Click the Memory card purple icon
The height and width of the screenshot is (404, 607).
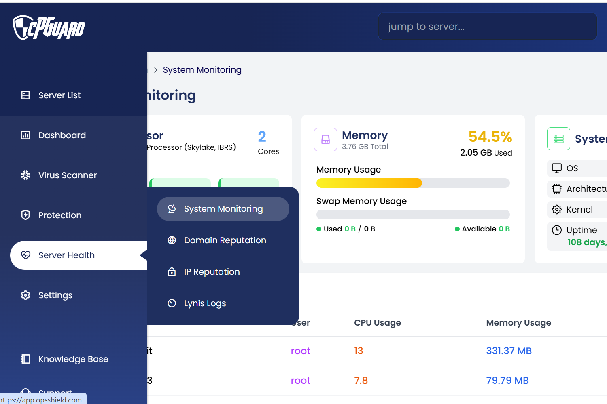click(325, 139)
